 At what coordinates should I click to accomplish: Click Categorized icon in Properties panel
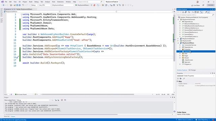tap(178, 79)
